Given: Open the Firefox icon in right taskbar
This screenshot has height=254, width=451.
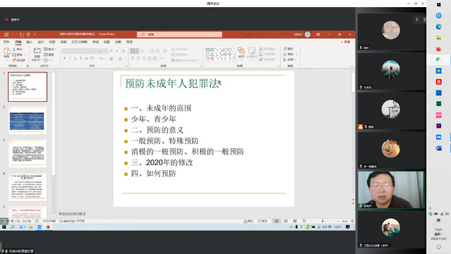Looking at the screenshot, I should pyautogui.click(x=438, y=49).
